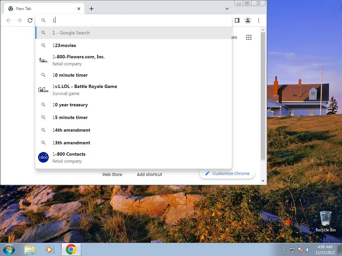The image size is (342, 256).
Task: Click search icon beside 10 minute timer
Action: coord(43,75)
